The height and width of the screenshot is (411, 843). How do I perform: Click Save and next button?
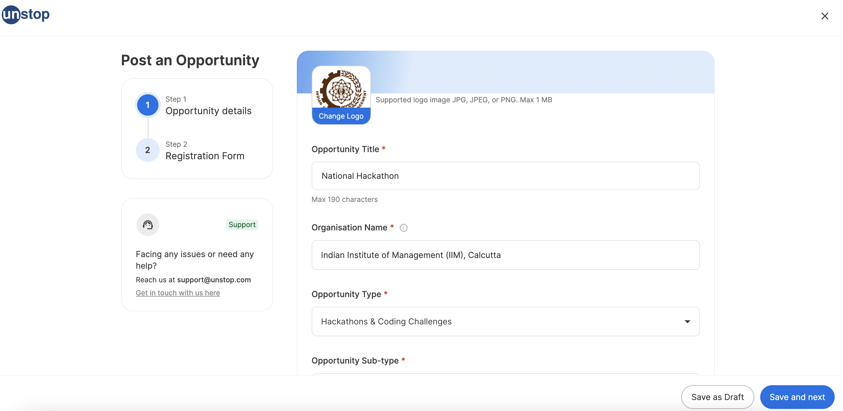pos(797,397)
